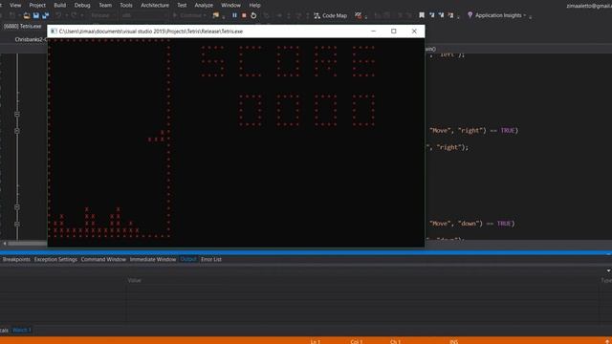Screen dimensions: 612x344
Task: Toggle a bookmark with bookmark icon
Action: tap(422, 15)
